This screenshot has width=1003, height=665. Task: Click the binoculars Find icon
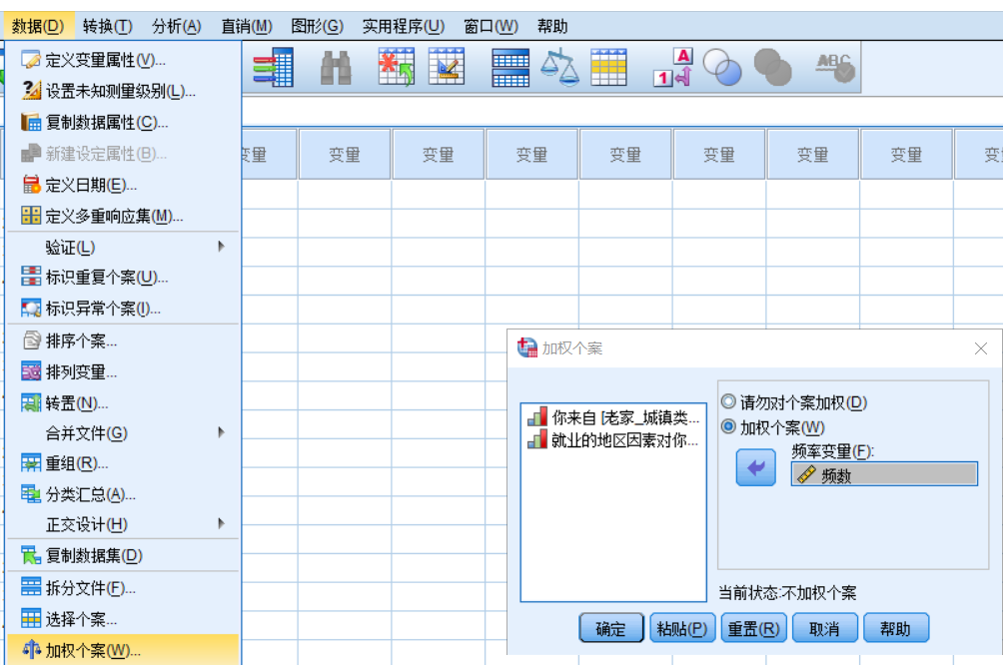[x=336, y=68]
